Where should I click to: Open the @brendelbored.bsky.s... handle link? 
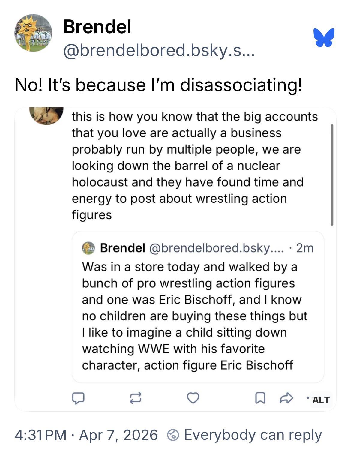159,50
